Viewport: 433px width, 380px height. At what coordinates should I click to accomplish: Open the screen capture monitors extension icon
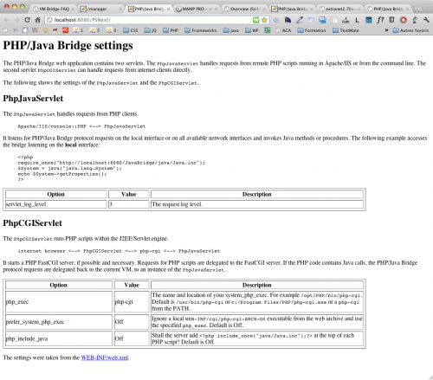coord(322,20)
